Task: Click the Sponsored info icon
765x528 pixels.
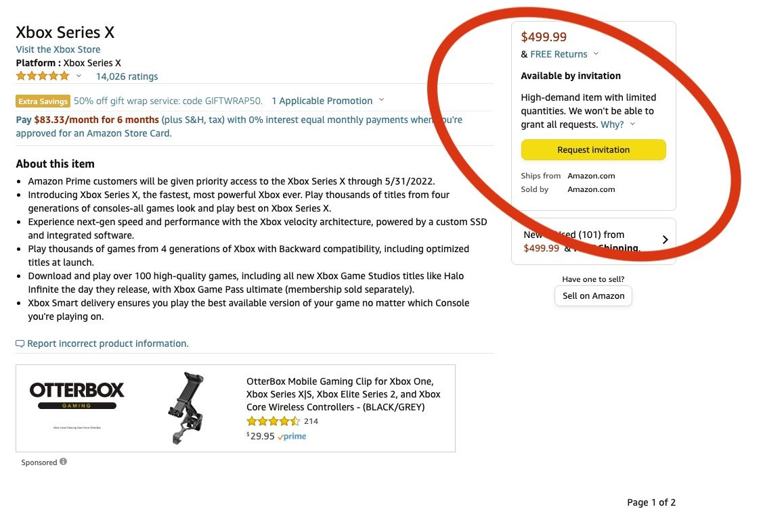Action: [x=64, y=462]
